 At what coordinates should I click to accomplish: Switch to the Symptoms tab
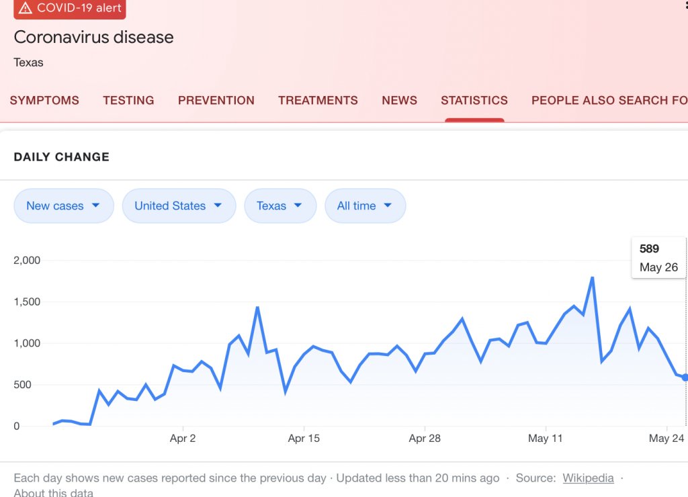coord(44,101)
